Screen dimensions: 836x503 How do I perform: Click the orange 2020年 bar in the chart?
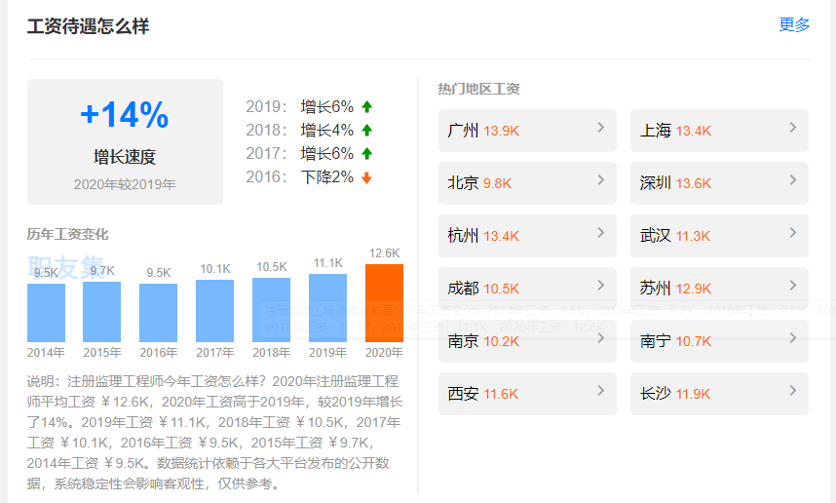point(384,303)
